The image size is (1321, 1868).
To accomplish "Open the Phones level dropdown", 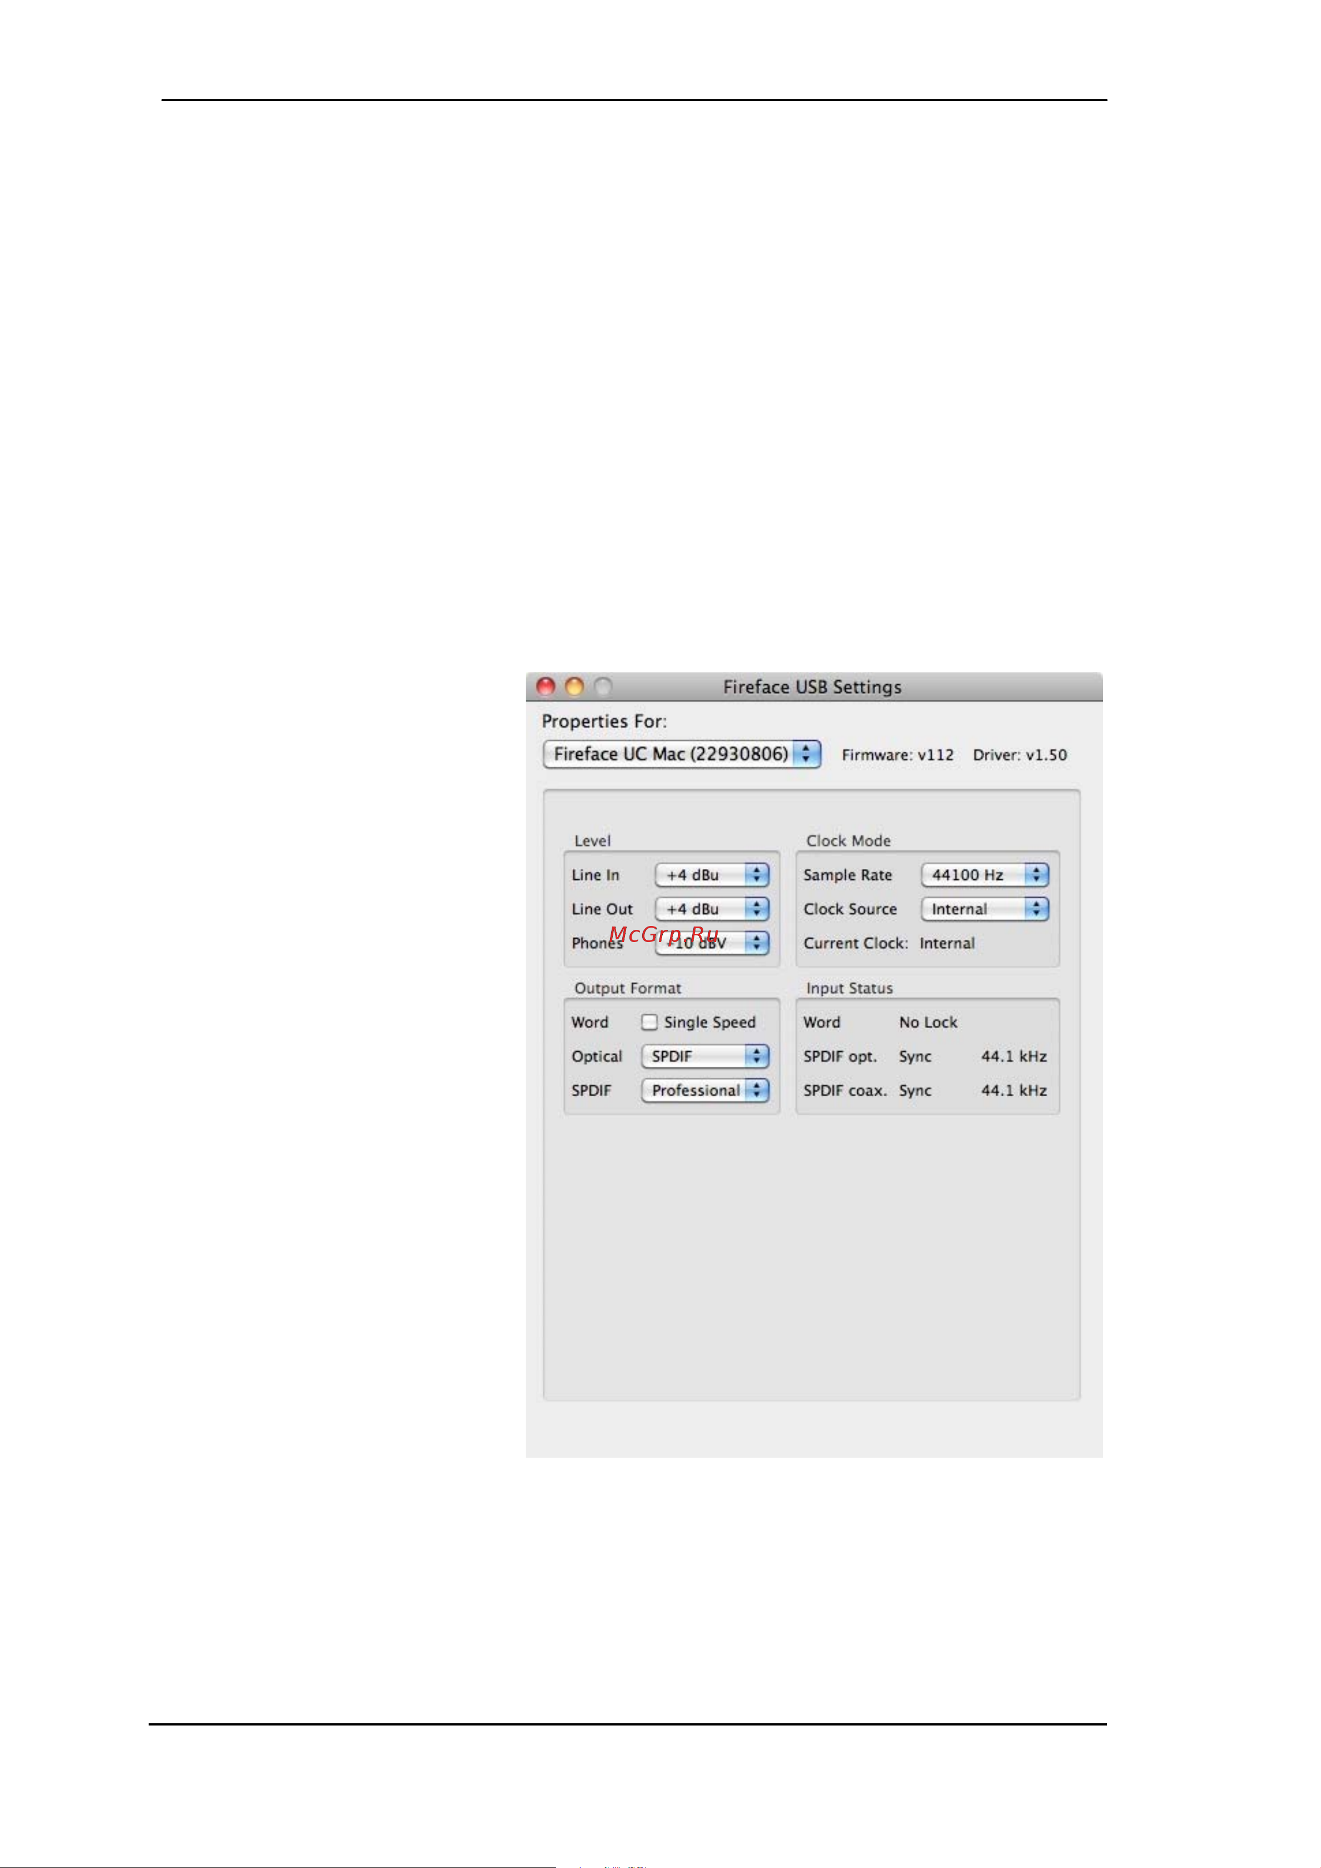I will pyautogui.click(x=712, y=943).
